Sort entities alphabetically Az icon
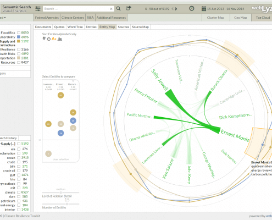 (54, 38)
